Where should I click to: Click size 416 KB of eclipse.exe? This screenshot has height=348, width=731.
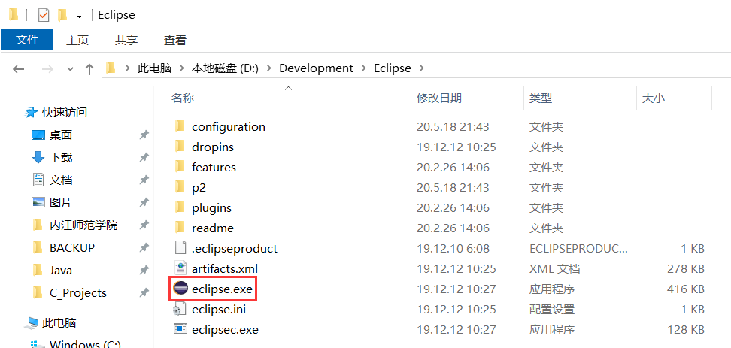[x=685, y=289]
